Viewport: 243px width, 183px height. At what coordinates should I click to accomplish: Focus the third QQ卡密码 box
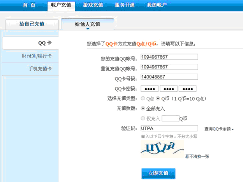pyautogui.click(x=188, y=89)
